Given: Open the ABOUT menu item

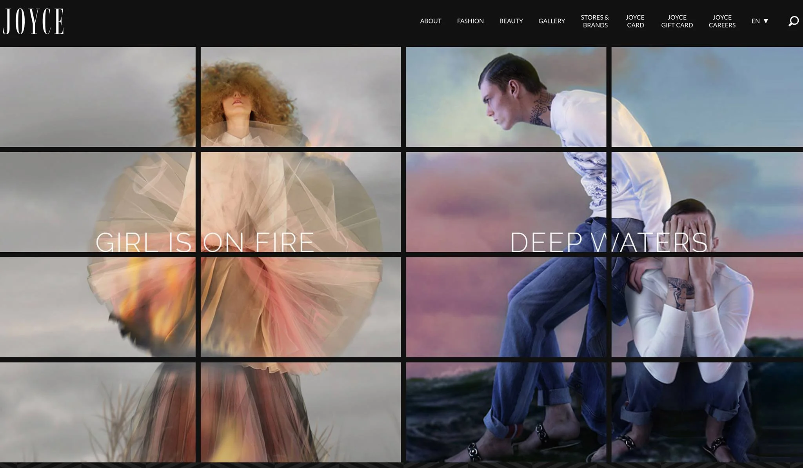Looking at the screenshot, I should click(x=431, y=21).
